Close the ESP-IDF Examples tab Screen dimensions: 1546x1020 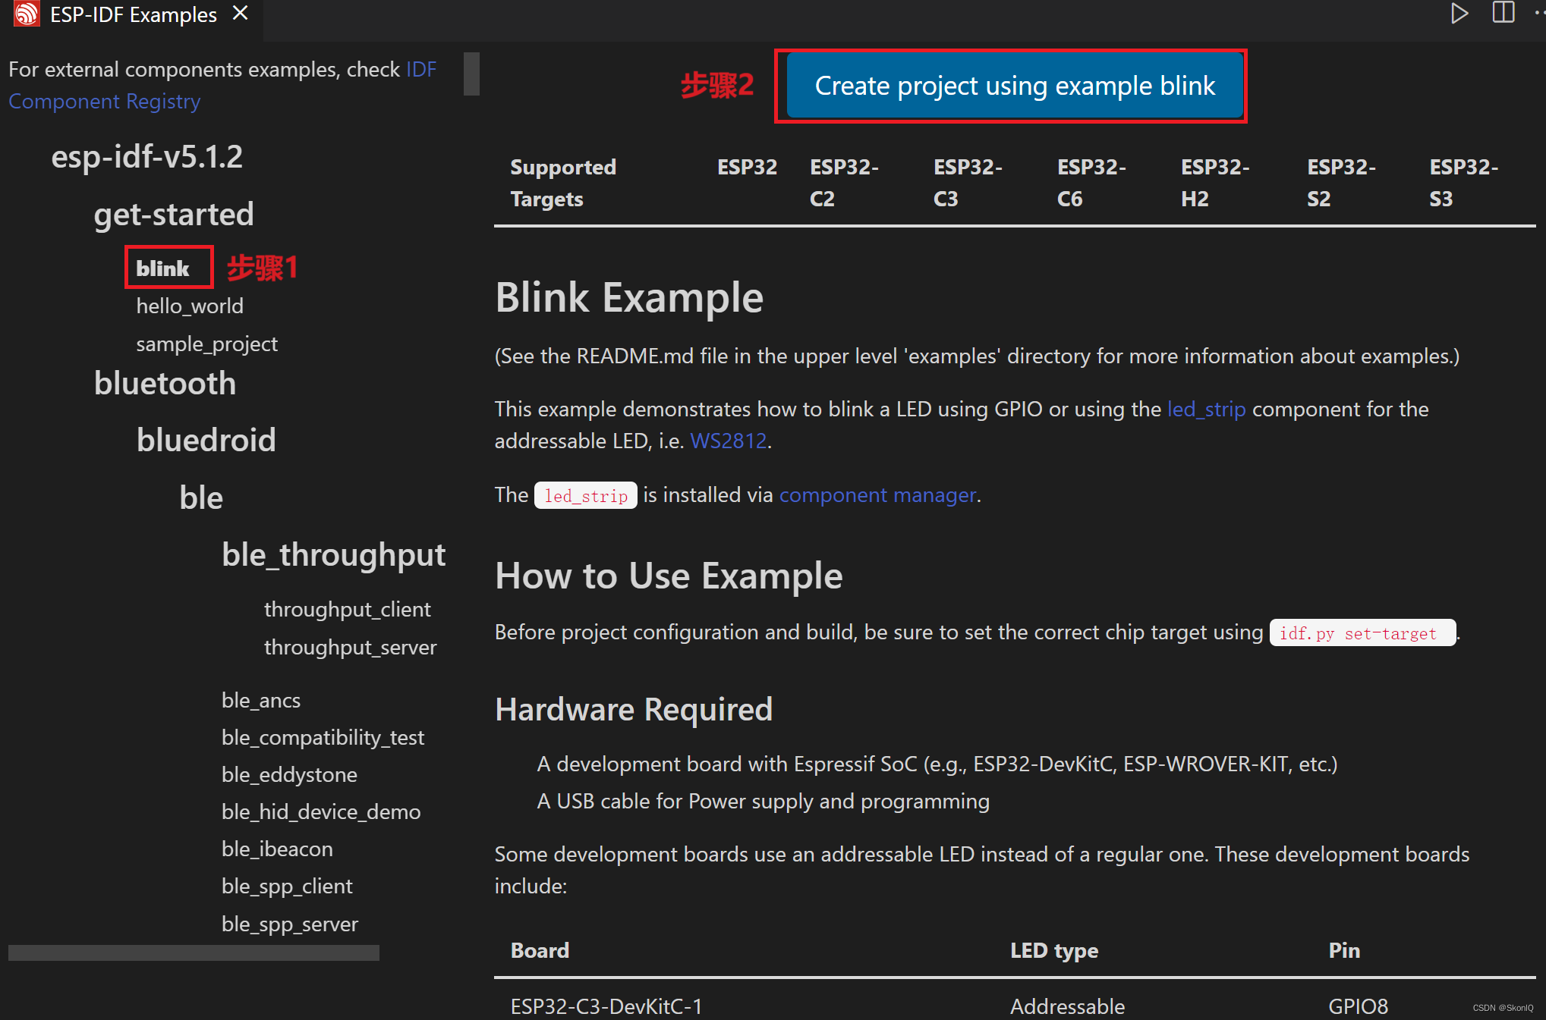pyautogui.click(x=240, y=13)
